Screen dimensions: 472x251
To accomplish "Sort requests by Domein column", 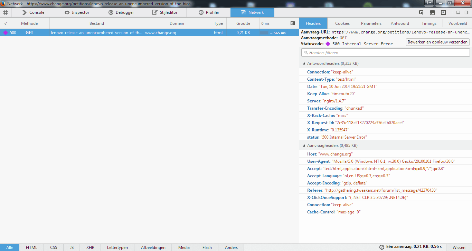I will (177, 23).
